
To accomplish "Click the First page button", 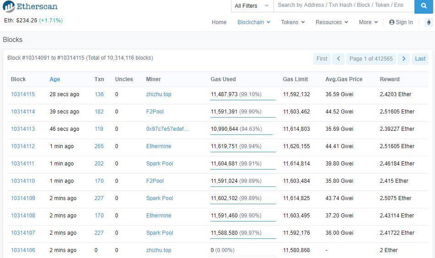I will click(322, 59).
